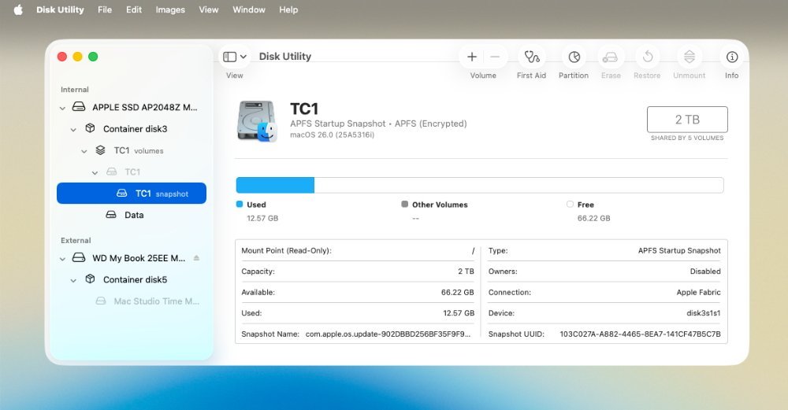Click the minus remove volume button

click(x=495, y=57)
